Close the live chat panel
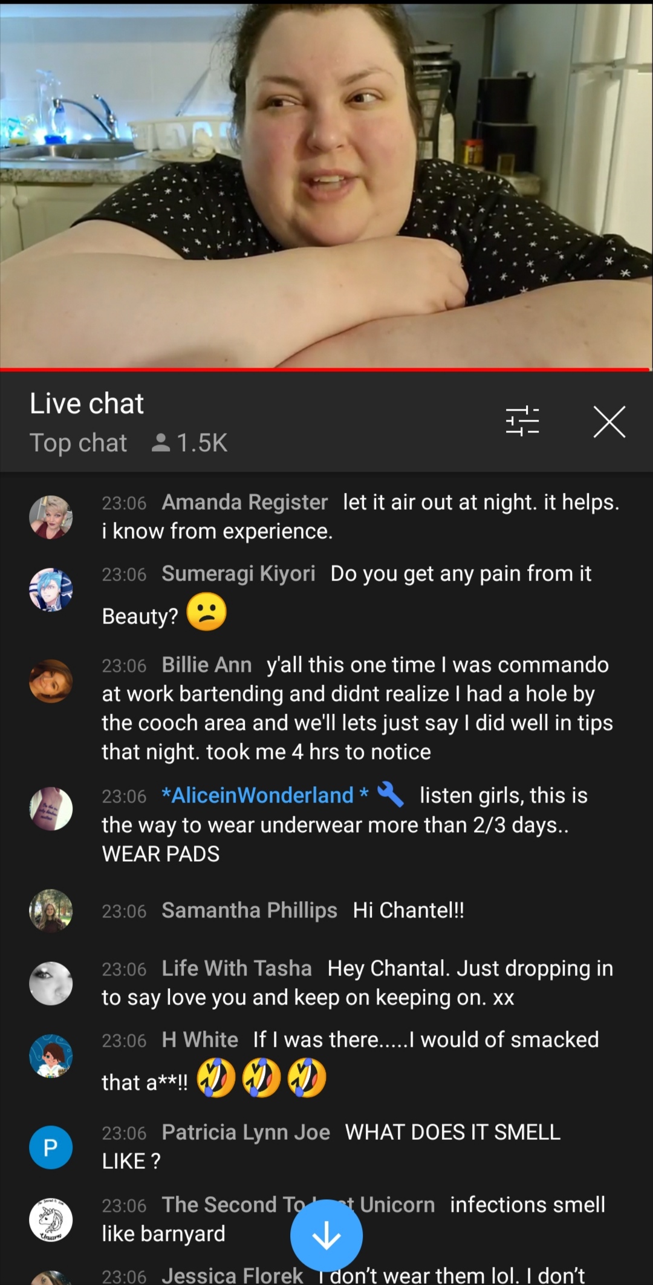This screenshot has width=653, height=1285. click(x=609, y=421)
